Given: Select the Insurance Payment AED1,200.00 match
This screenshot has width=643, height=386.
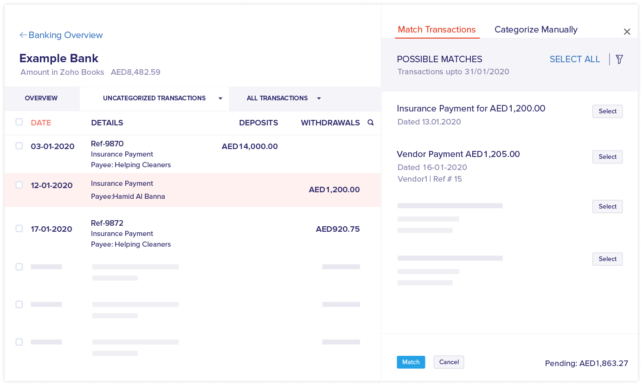Looking at the screenshot, I should [x=607, y=111].
